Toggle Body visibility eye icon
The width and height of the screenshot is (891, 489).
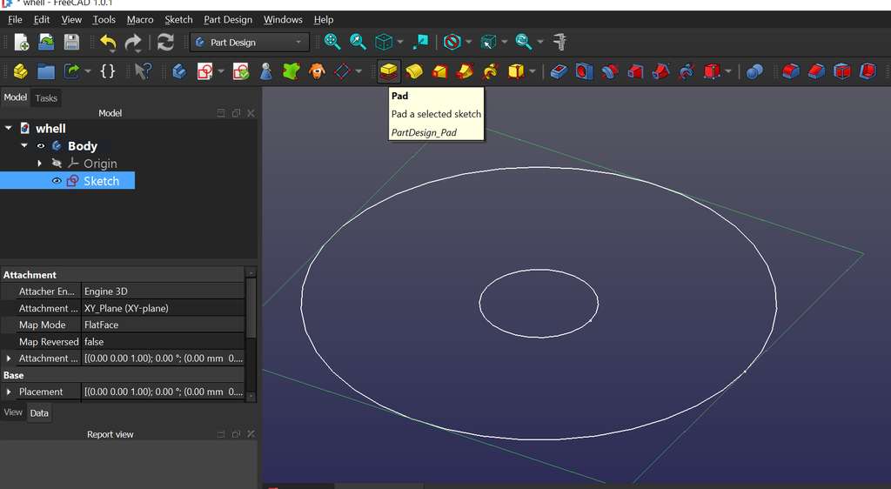(x=41, y=146)
